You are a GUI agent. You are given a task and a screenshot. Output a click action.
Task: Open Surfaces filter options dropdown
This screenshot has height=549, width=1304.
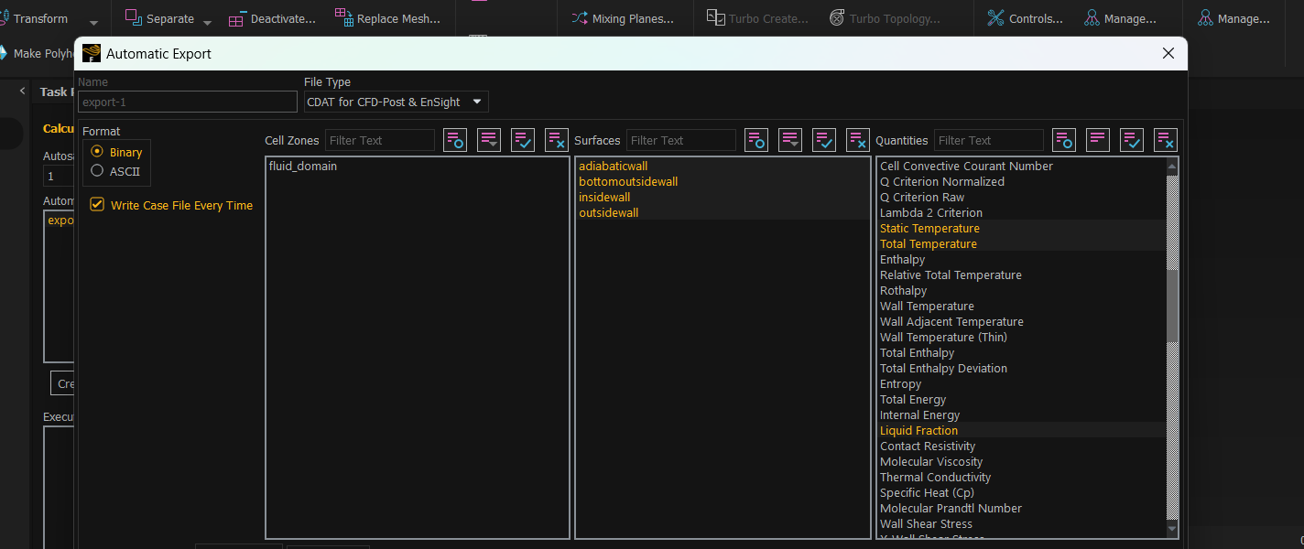790,140
